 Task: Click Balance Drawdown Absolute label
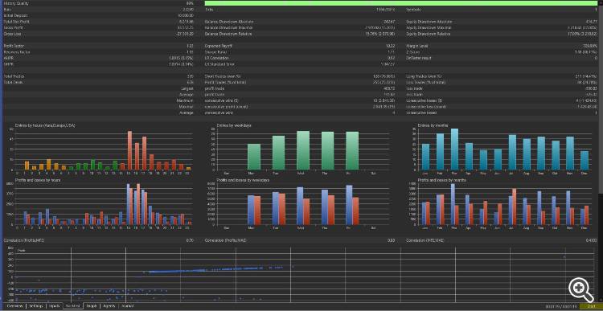228,22
